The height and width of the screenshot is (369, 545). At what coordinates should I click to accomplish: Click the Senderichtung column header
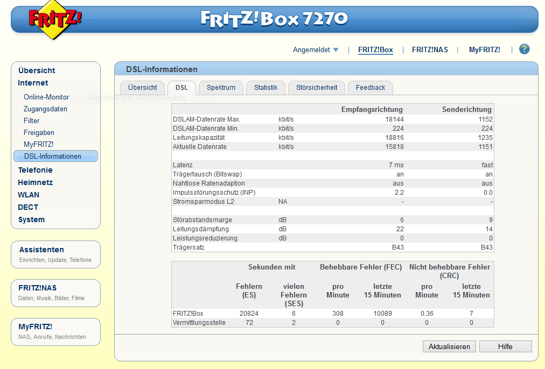click(x=467, y=110)
